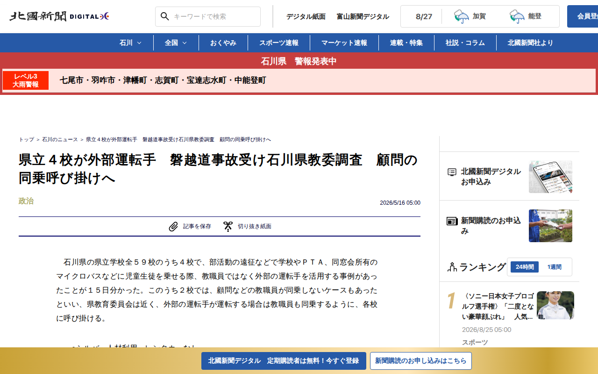Click the newspaper subscription icon
The width and height of the screenshot is (598, 374).
click(x=452, y=221)
